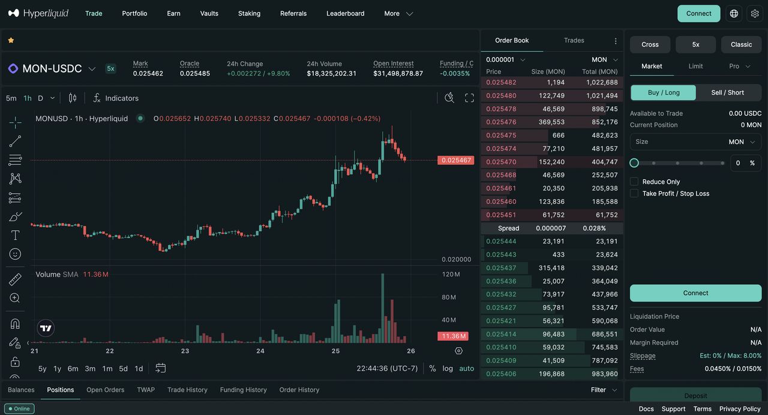768x415 pixels.
Task: Switch to the Trades tab
Action: 574,40
